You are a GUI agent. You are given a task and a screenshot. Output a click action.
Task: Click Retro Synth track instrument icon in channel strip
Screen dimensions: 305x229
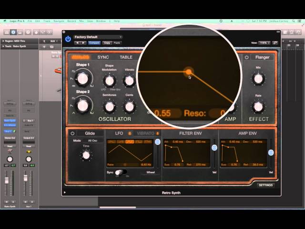10,151
